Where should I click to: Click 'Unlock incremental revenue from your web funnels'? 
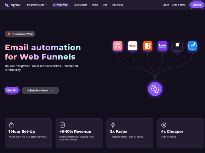[x=76, y=138]
